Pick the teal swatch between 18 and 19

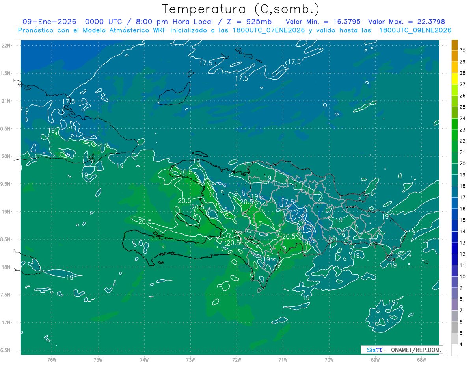pyautogui.click(x=454, y=180)
